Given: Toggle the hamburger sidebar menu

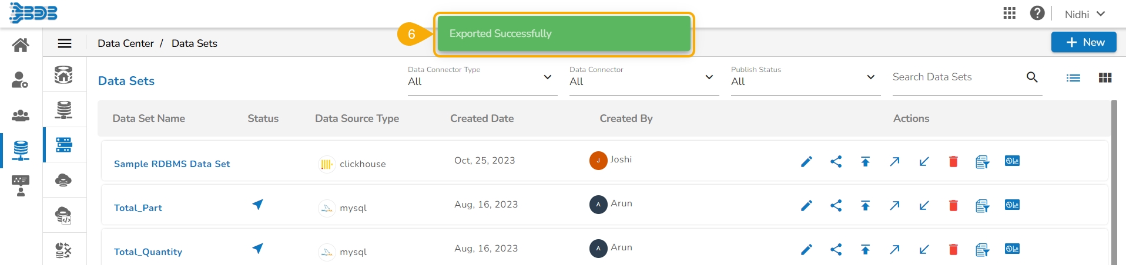Looking at the screenshot, I should pyautogui.click(x=65, y=43).
